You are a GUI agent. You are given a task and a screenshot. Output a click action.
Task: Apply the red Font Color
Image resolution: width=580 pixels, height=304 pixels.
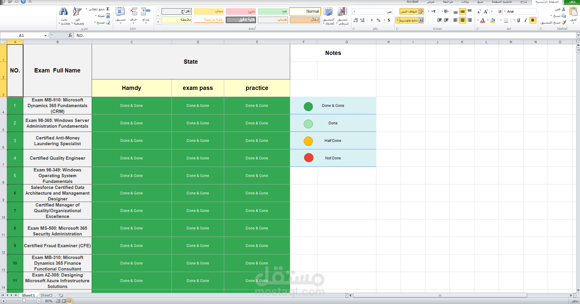click(x=483, y=20)
